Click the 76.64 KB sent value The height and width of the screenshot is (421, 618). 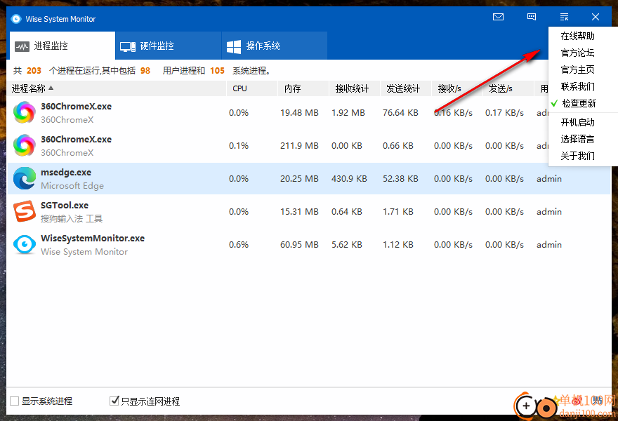(x=400, y=113)
